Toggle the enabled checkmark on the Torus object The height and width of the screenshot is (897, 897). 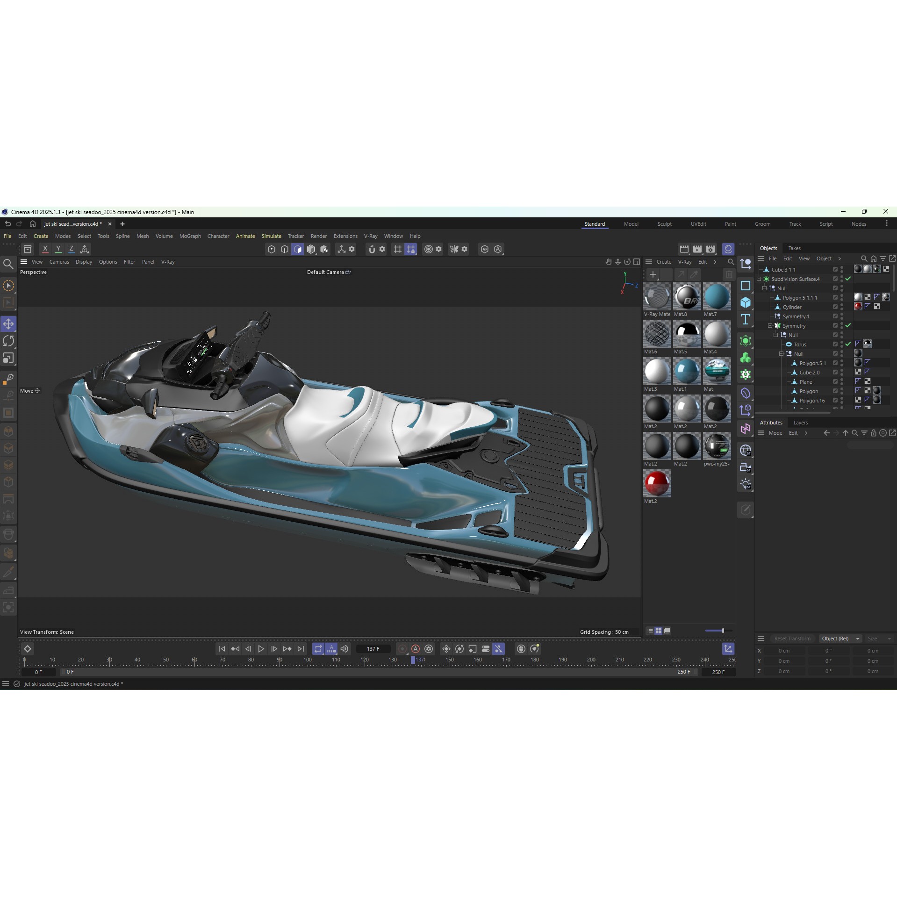(x=848, y=344)
